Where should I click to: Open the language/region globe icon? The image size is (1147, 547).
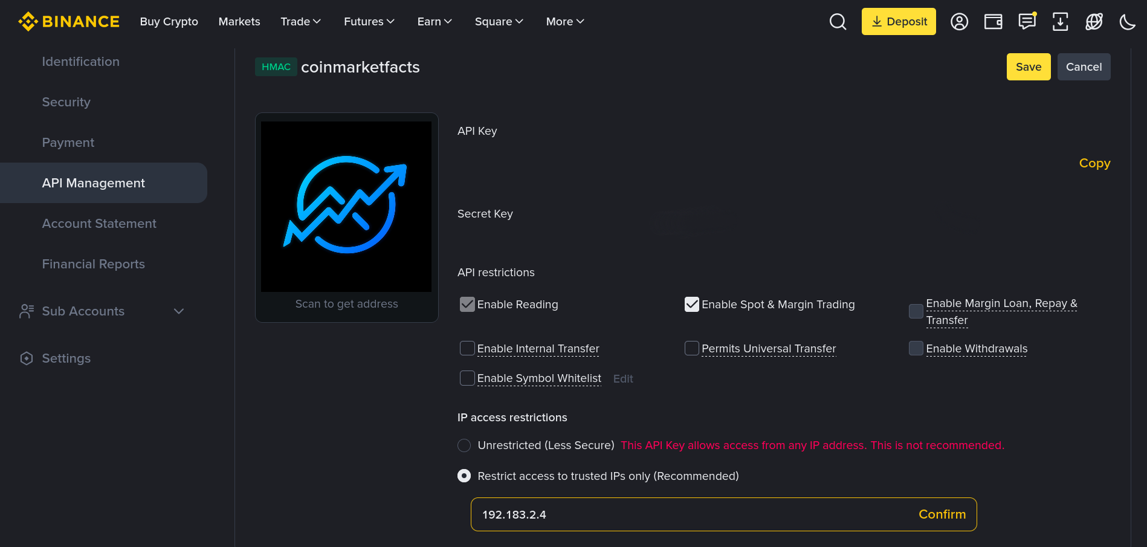(x=1094, y=21)
